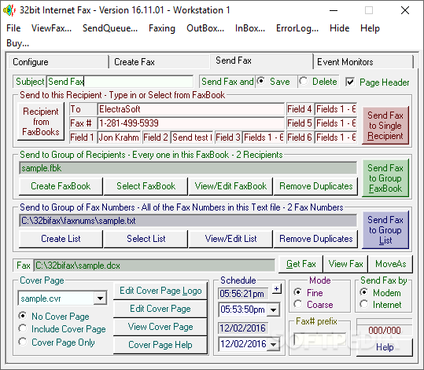Click Field 2 input with Send test

tap(192, 137)
